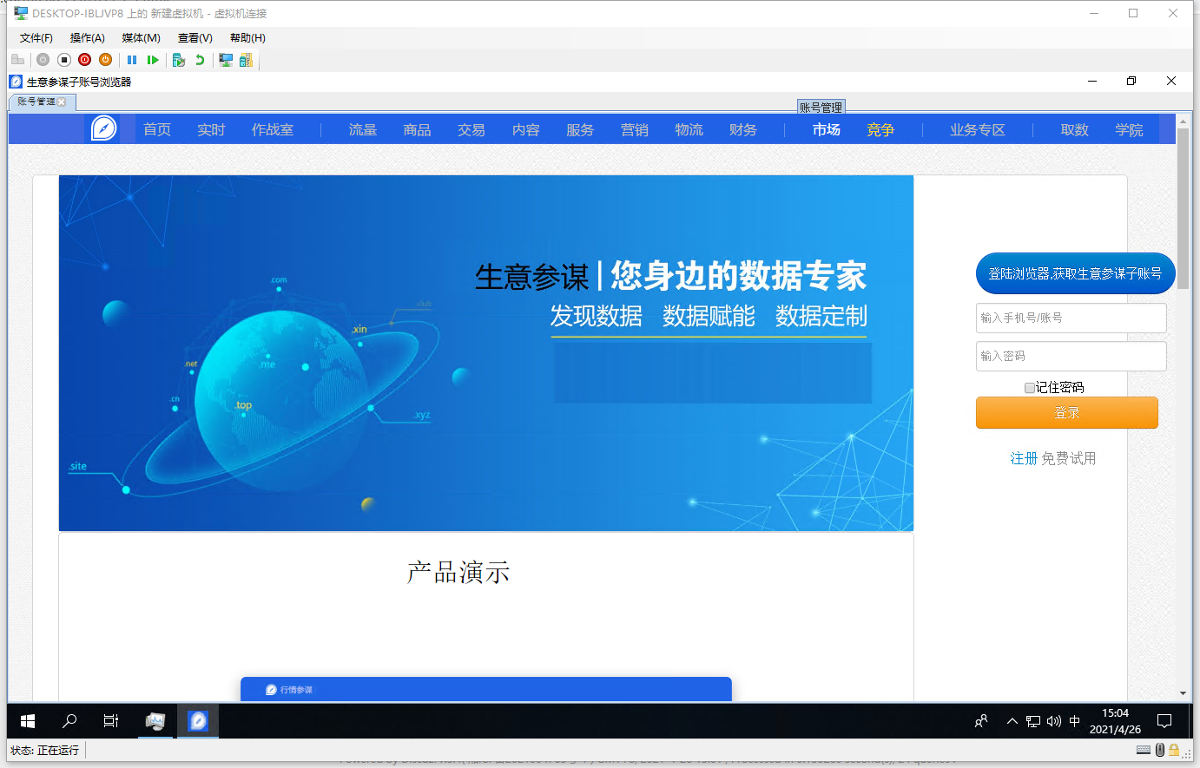Screen dimensions: 1200x768
Task: Open the 竞争 nav item
Action: [880, 129]
